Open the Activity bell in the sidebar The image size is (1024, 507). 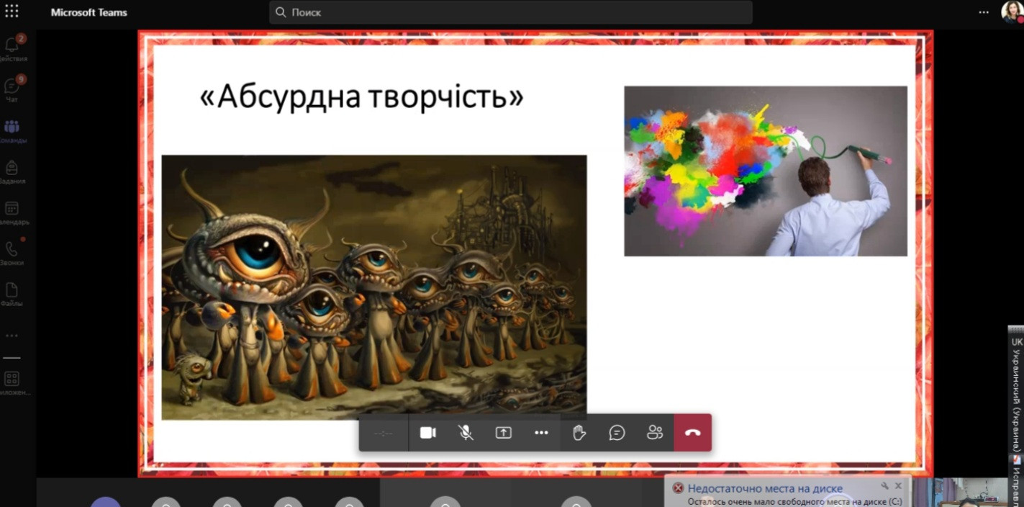(12, 48)
